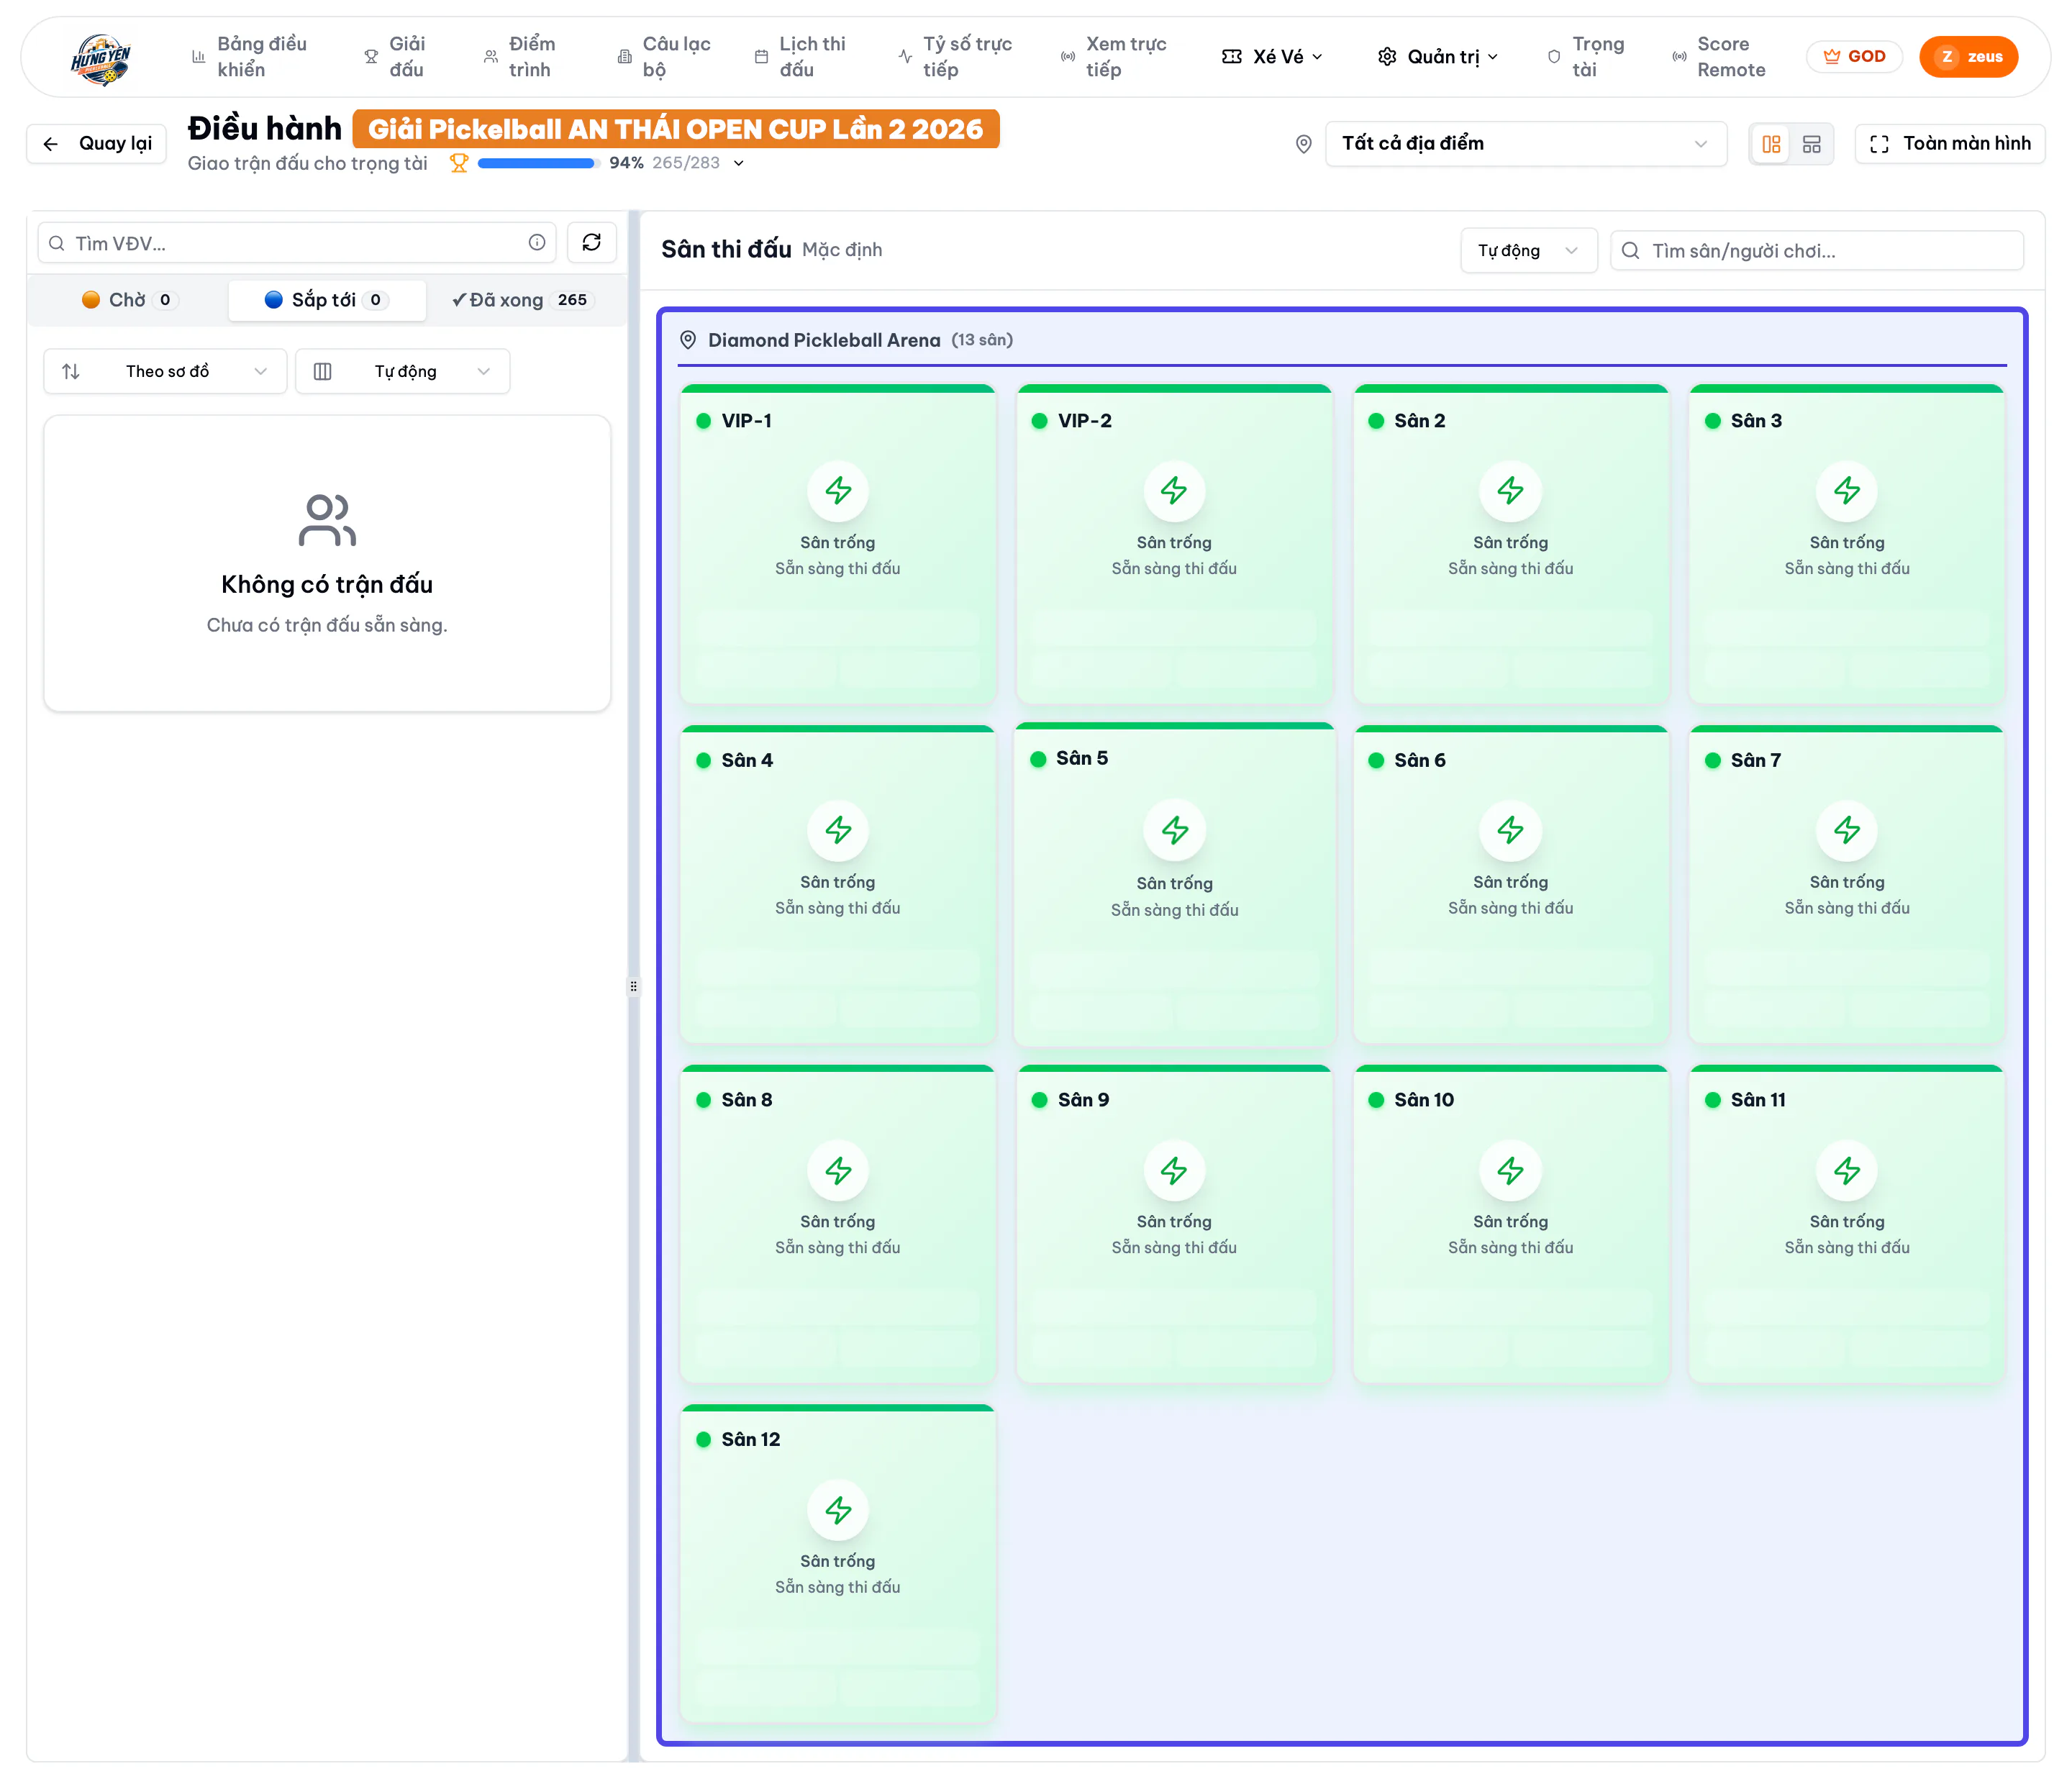Click lightning icon on VIP-1 court
The width and height of the screenshot is (2072, 1774).
(838, 491)
